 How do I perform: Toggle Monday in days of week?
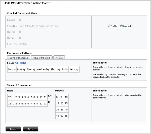tap(21, 69)
